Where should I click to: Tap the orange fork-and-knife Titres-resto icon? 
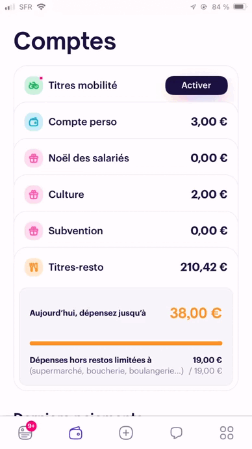click(x=34, y=267)
